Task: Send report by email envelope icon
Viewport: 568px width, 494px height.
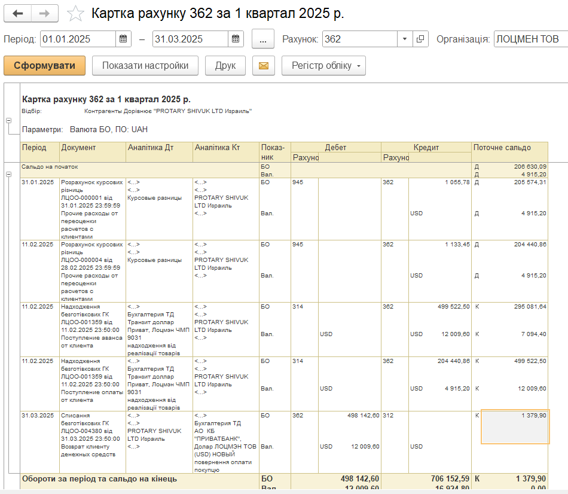Action: pos(264,66)
